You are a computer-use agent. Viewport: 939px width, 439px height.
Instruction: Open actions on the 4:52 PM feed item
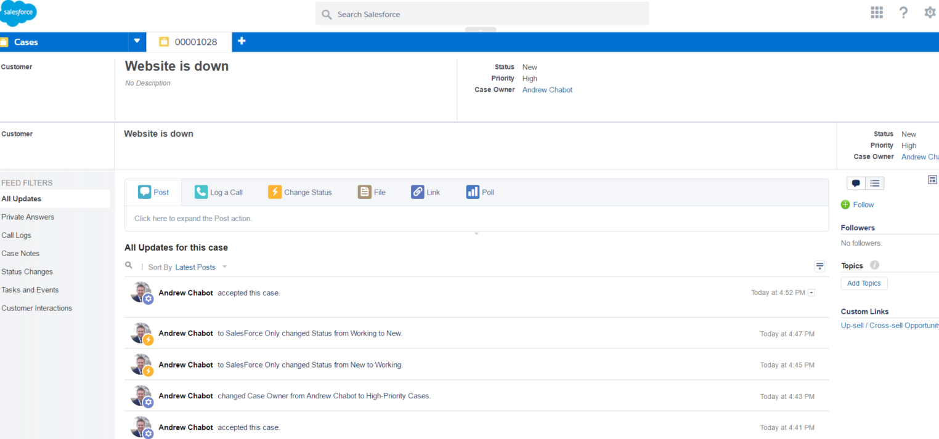coord(811,292)
